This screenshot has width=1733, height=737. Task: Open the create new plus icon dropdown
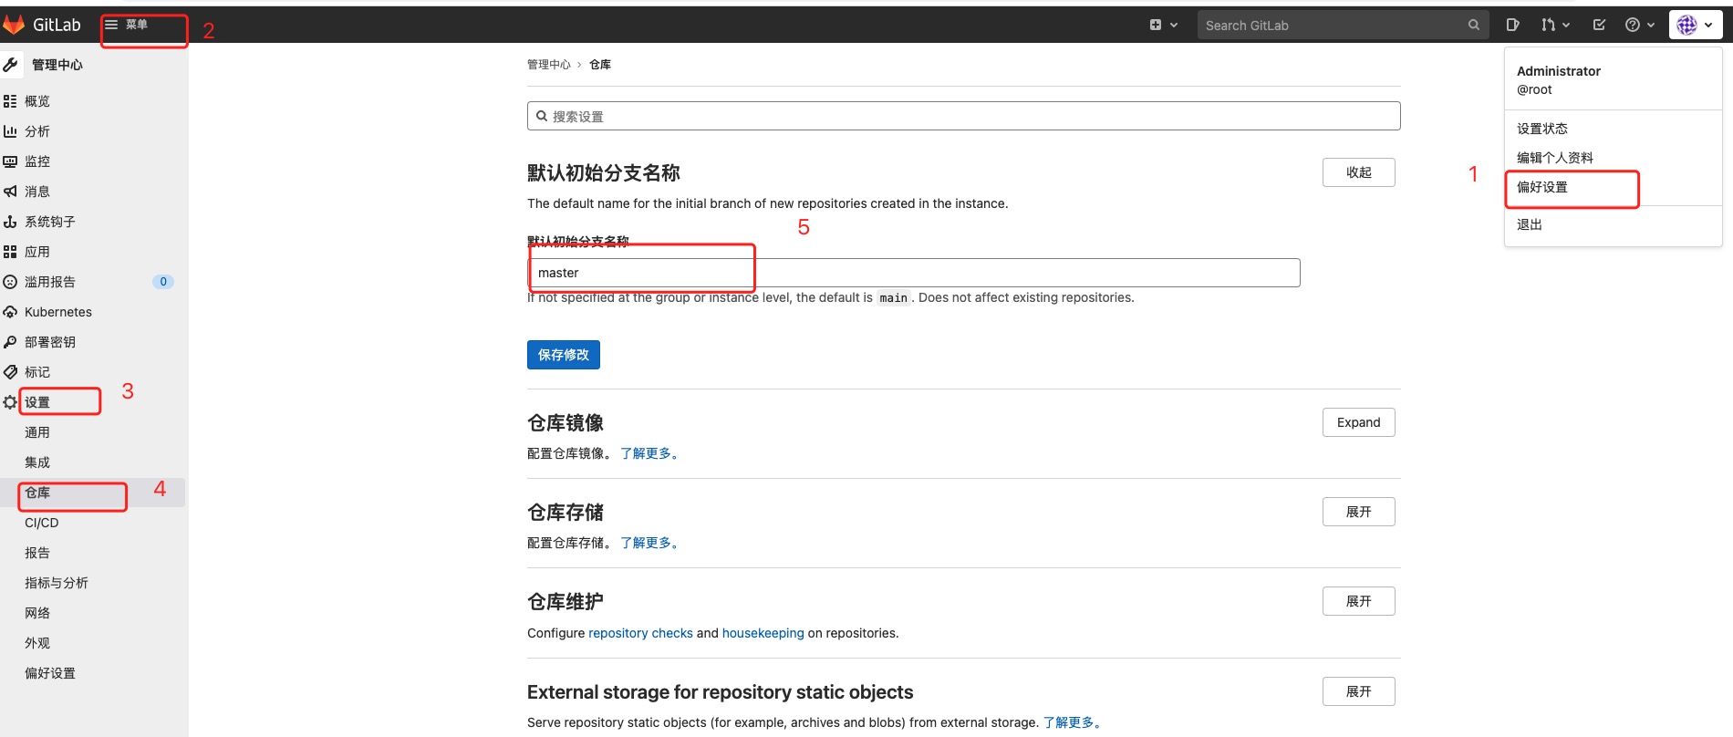1163,26
